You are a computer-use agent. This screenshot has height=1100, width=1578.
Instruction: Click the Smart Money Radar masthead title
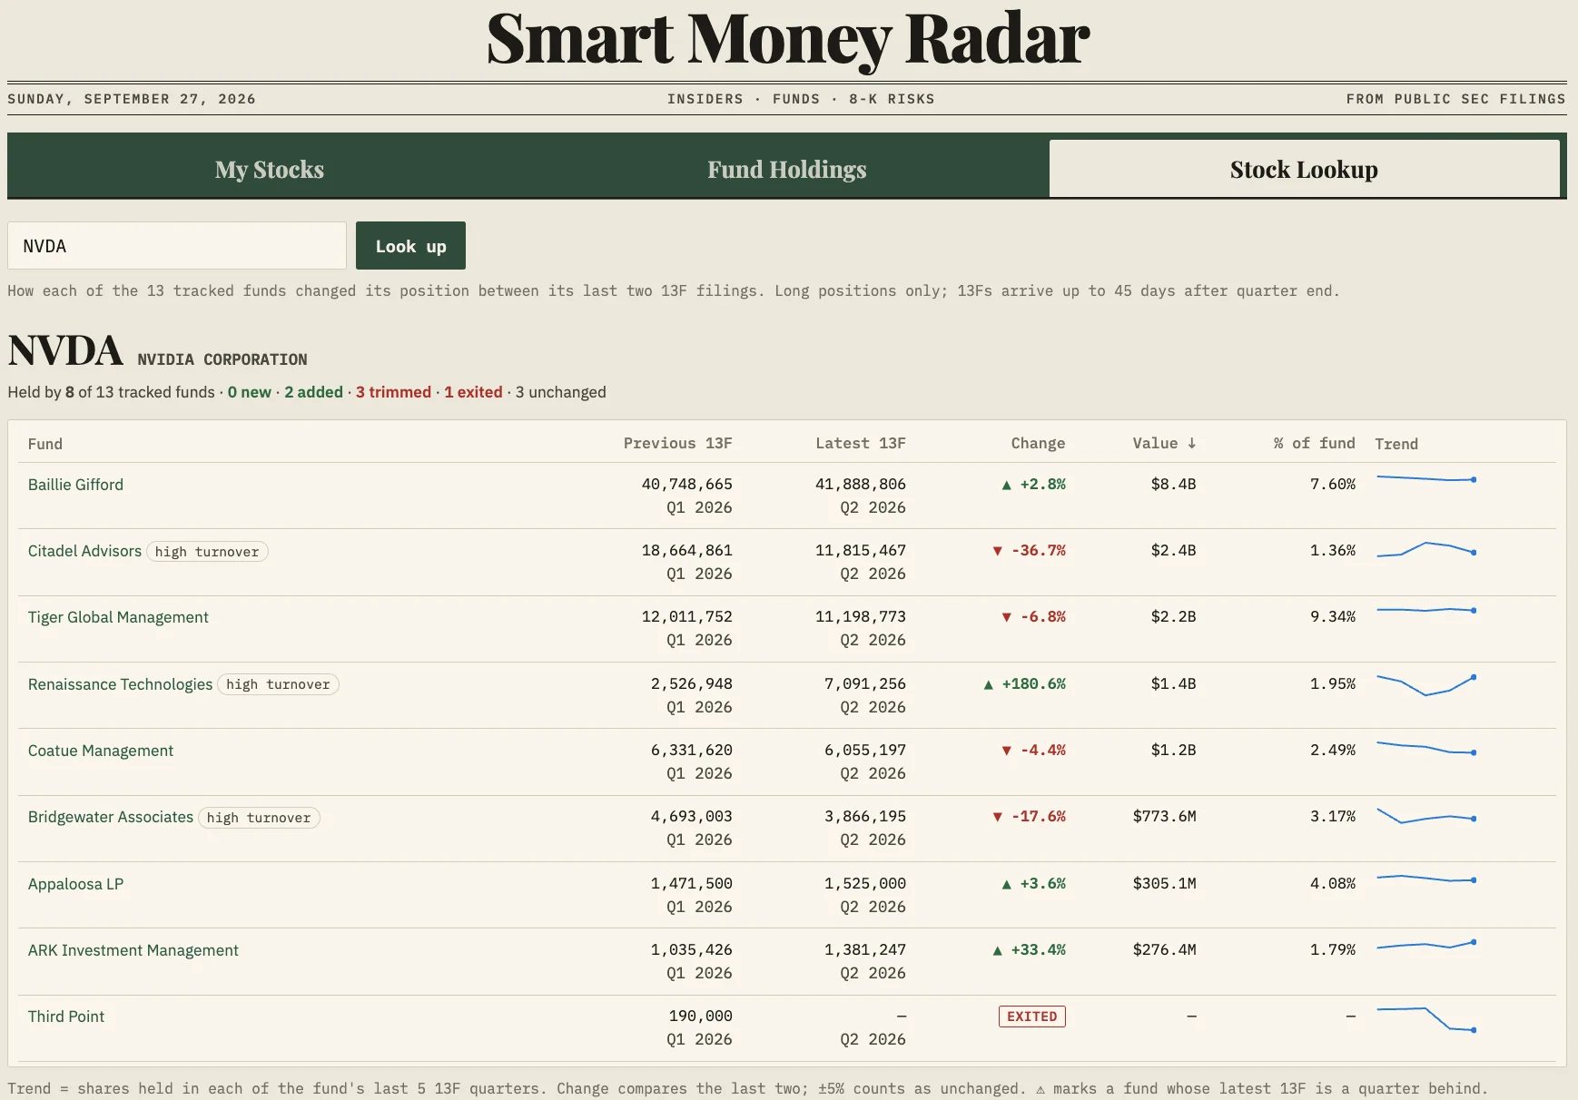tap(788, 39)
